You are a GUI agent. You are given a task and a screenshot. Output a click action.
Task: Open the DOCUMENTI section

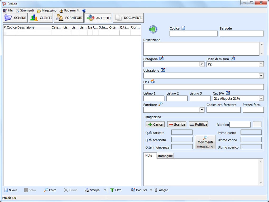(x=128, y=18)
